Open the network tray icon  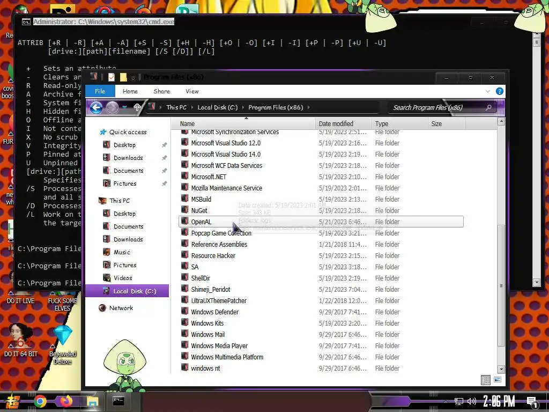pos(458,401)
